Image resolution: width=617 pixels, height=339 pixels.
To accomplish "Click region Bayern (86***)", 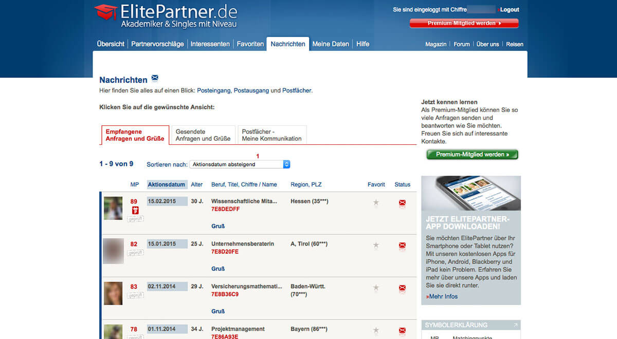I will (x=310, y=329).
